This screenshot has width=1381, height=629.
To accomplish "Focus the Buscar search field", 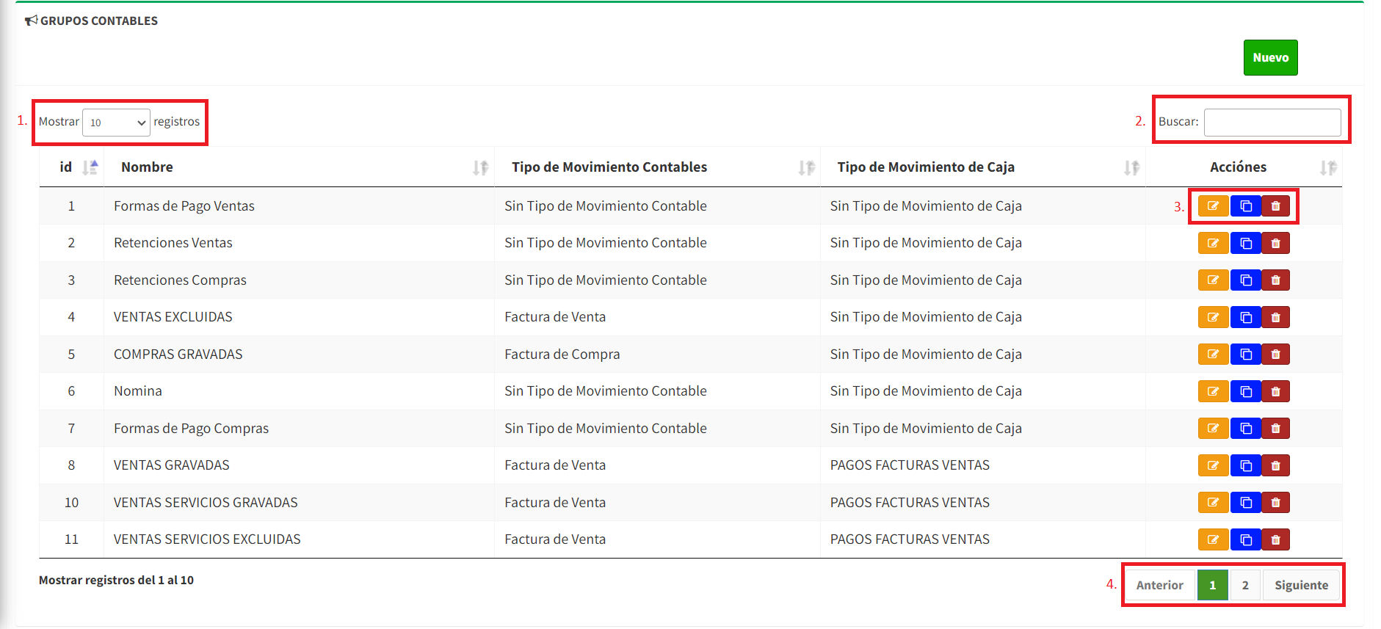I will 1272,122.
